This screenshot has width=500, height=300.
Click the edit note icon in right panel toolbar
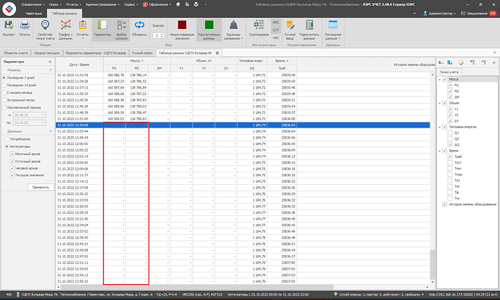(461, 62)
